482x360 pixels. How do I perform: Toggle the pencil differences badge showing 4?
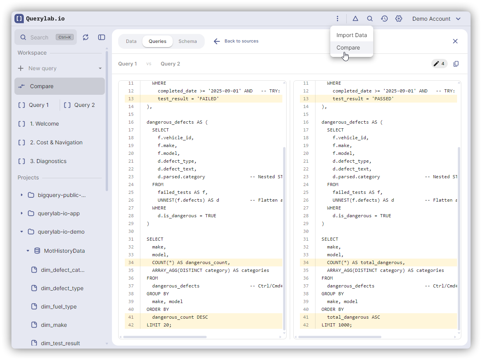tap(439, 64)
